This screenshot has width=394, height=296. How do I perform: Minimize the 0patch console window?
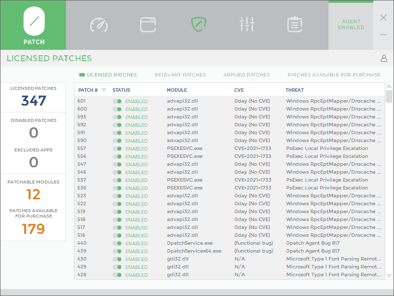(383, 35)
